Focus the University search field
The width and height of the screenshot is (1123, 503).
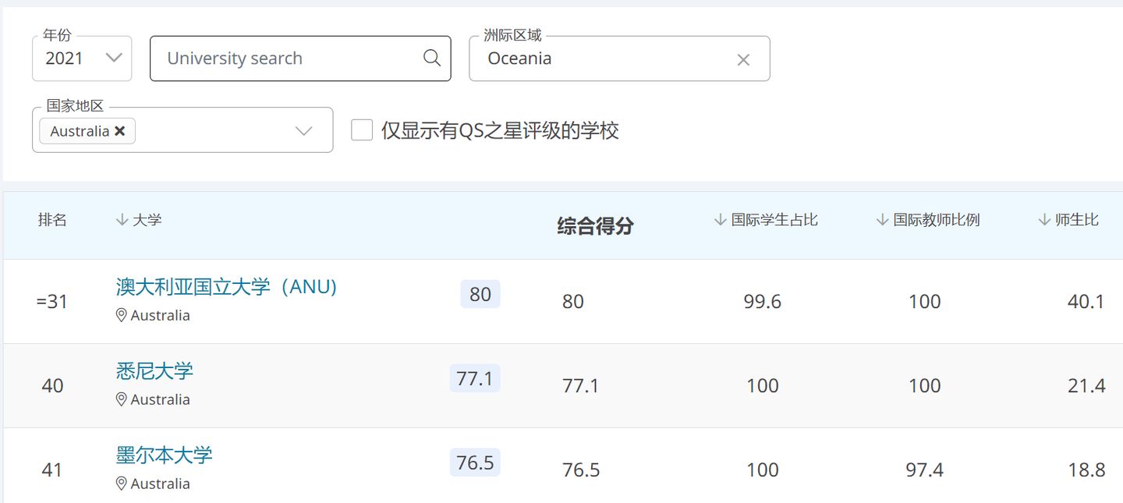[x=300, y=58]
